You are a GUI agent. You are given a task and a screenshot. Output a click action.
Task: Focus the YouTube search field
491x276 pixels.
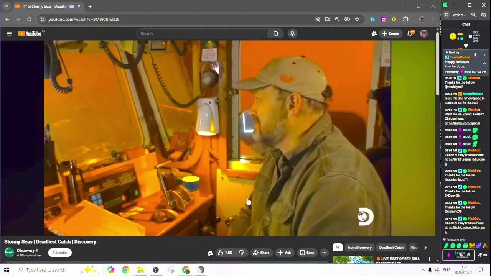pos(203,34)
